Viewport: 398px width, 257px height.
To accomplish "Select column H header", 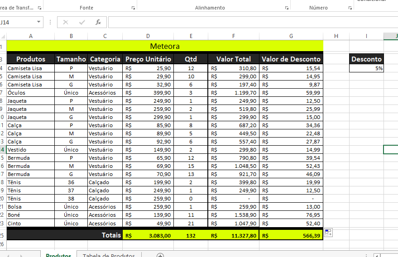I will click(336, 36).
